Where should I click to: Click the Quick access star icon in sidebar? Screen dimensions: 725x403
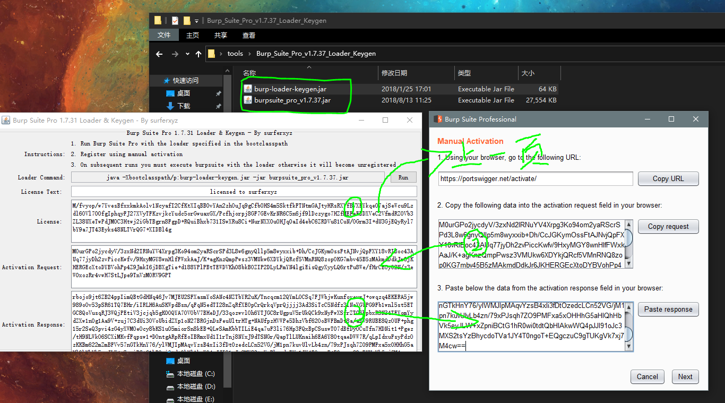coord(167,81)
